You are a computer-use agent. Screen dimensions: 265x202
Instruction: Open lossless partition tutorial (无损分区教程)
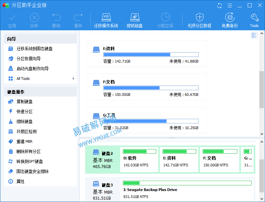tap(199, 21)
